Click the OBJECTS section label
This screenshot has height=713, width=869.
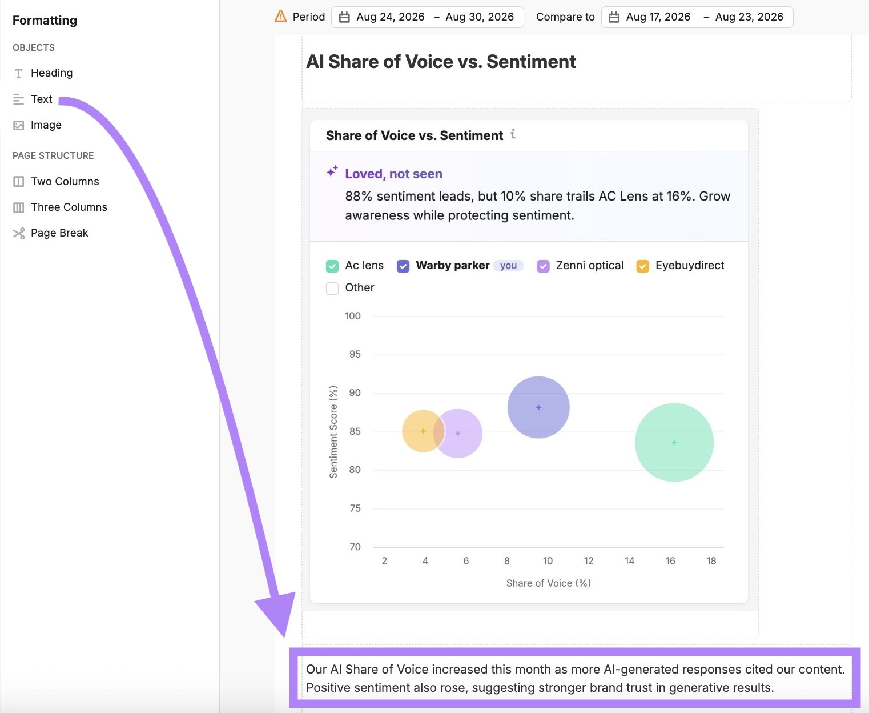pyautogui.click(x=34, y=47)
